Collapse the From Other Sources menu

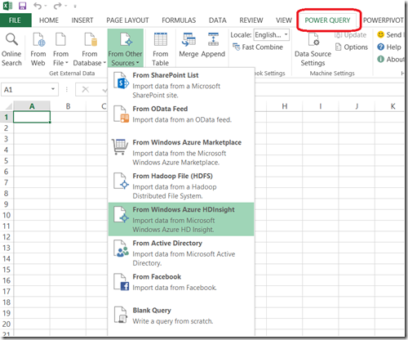click(x=126, y=48)
